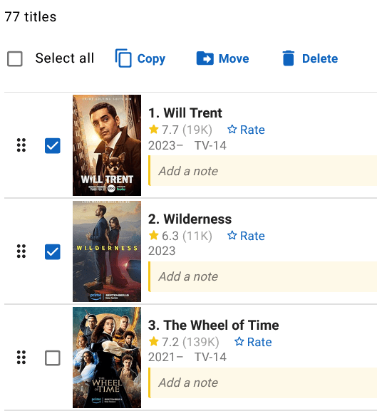Uncheck the Wilderness checkbox

(53, 251)
